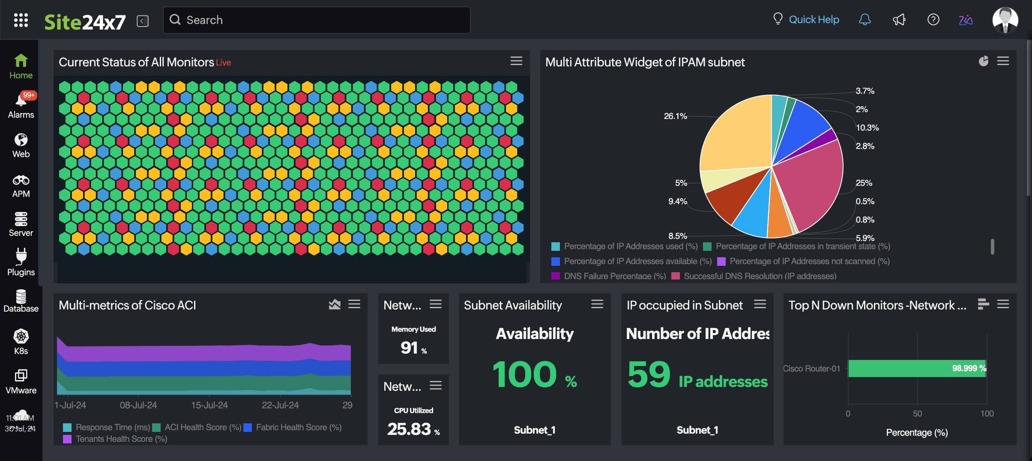
Task: Launch the Zia AI assistant icon
Action: click(966, 20)
